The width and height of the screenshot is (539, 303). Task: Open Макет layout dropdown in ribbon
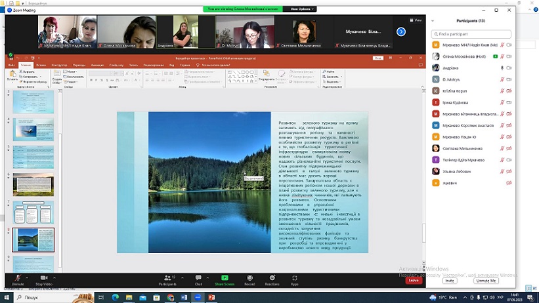click(x=70, y=71)
